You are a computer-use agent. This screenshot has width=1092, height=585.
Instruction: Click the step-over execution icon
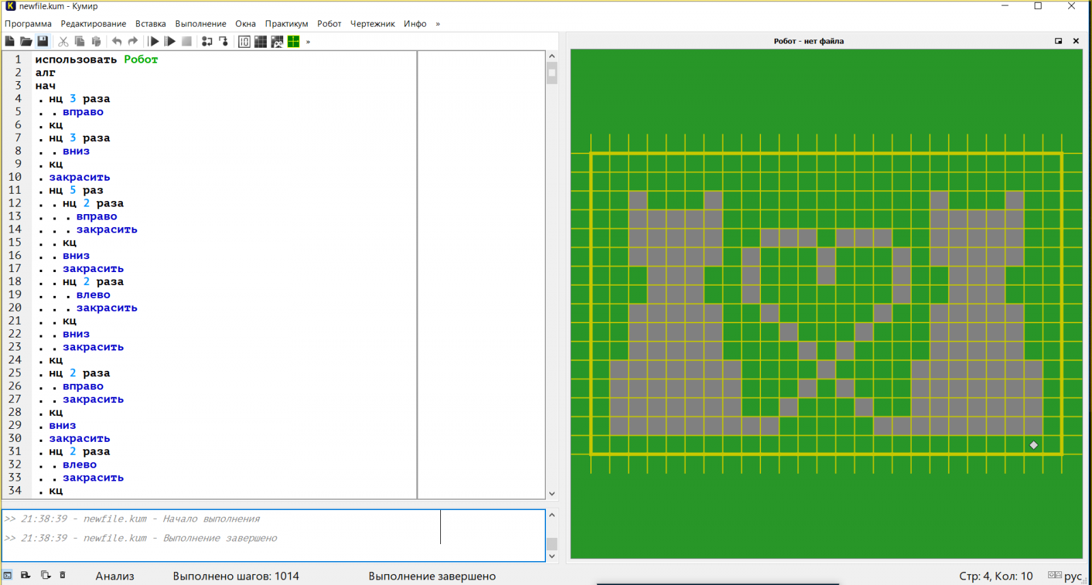(x=207, y=42)
